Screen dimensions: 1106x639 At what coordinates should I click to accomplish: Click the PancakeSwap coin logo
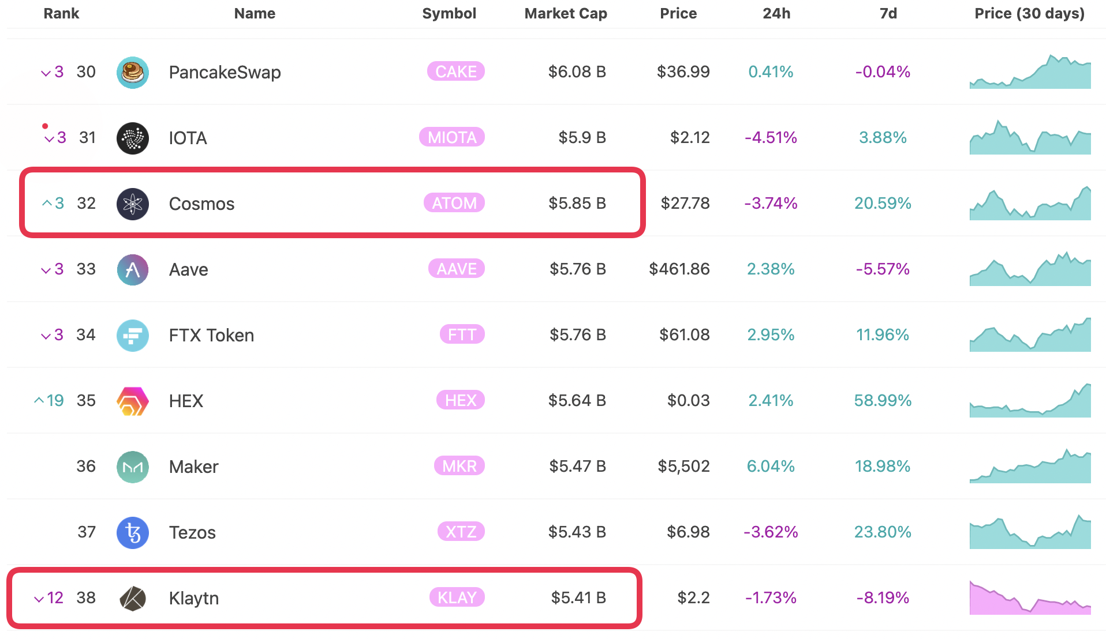pos(133,72)
